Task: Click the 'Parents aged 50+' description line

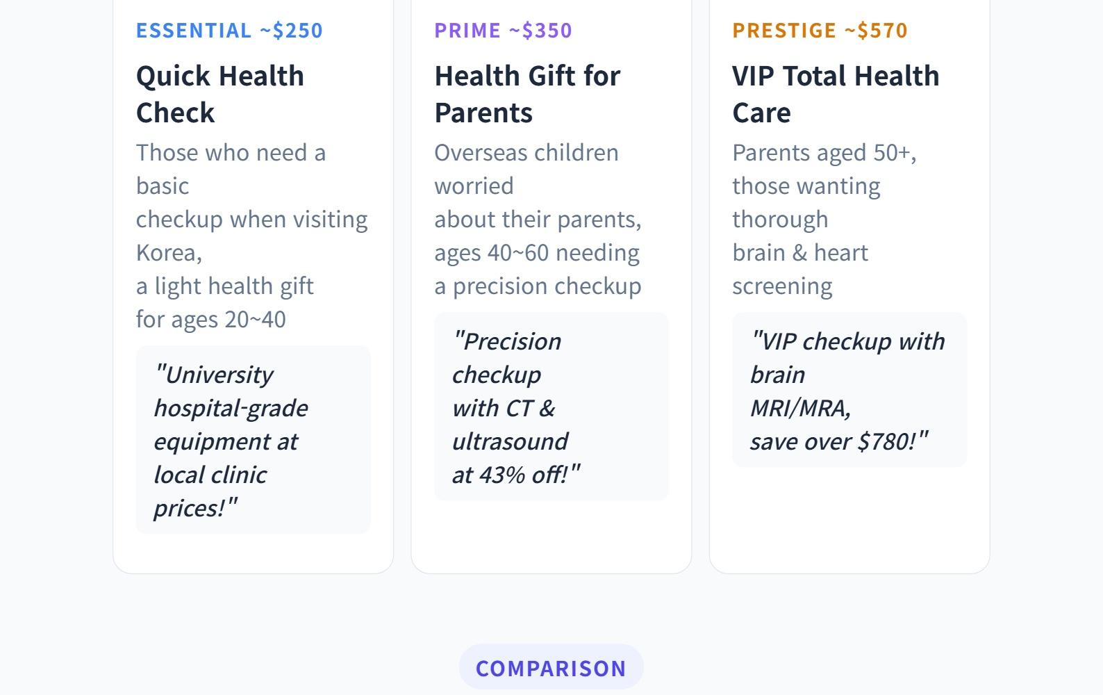Action: tap(824, 153)
